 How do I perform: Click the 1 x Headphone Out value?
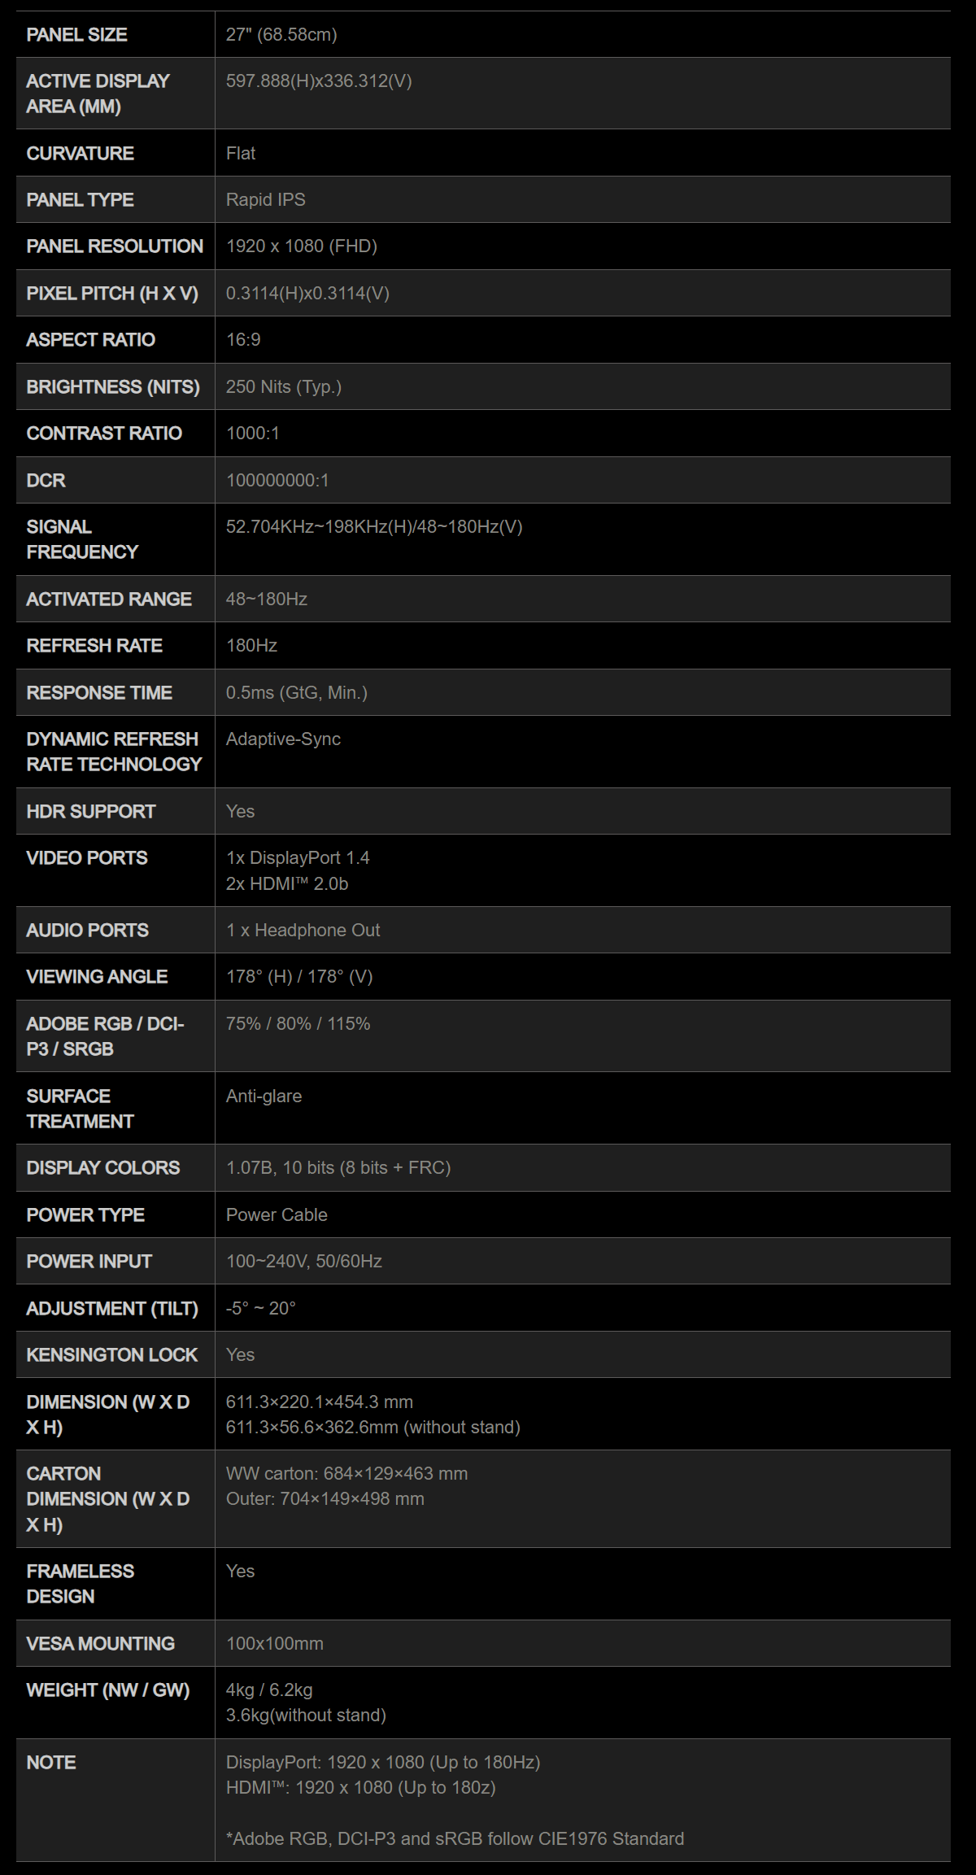pos(303,931)
